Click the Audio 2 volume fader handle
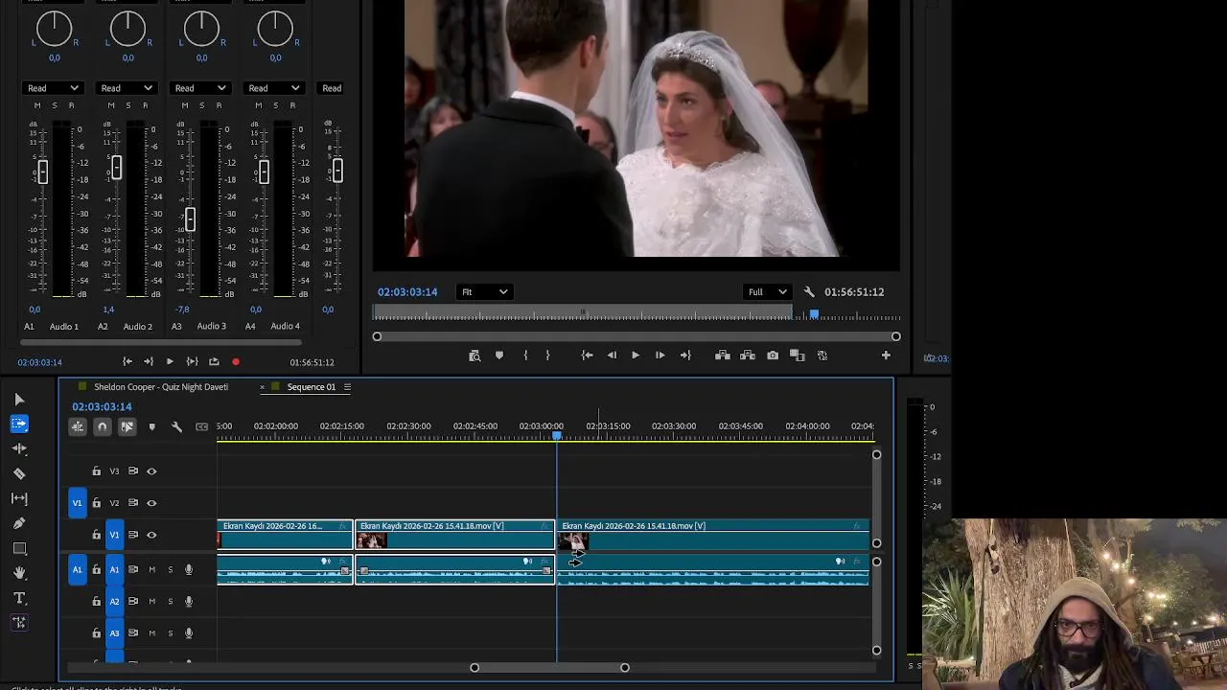 [x=116, y=168]
